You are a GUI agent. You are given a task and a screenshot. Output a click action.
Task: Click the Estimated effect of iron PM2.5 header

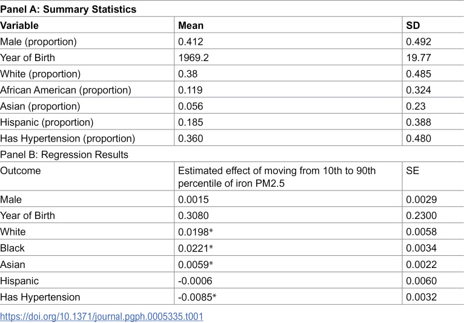[277, 177]
